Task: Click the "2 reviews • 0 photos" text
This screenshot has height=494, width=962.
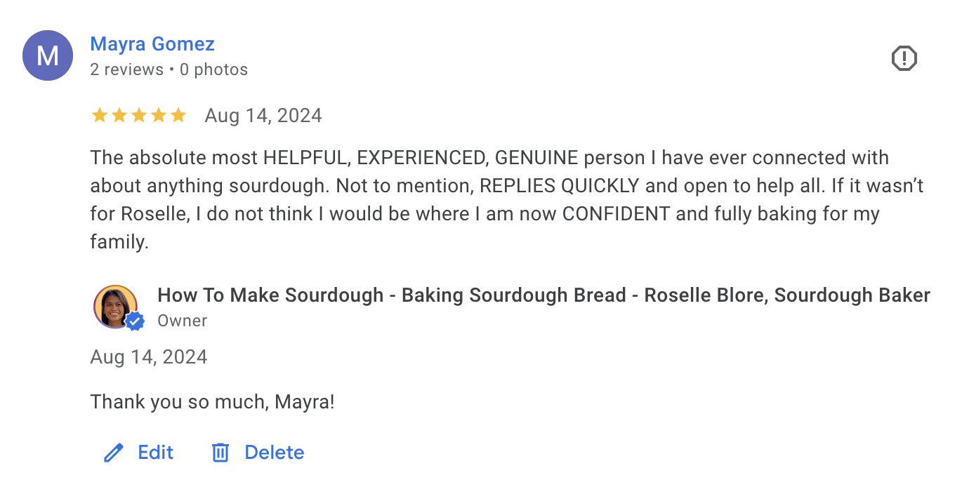Action: tap(169, 69)
